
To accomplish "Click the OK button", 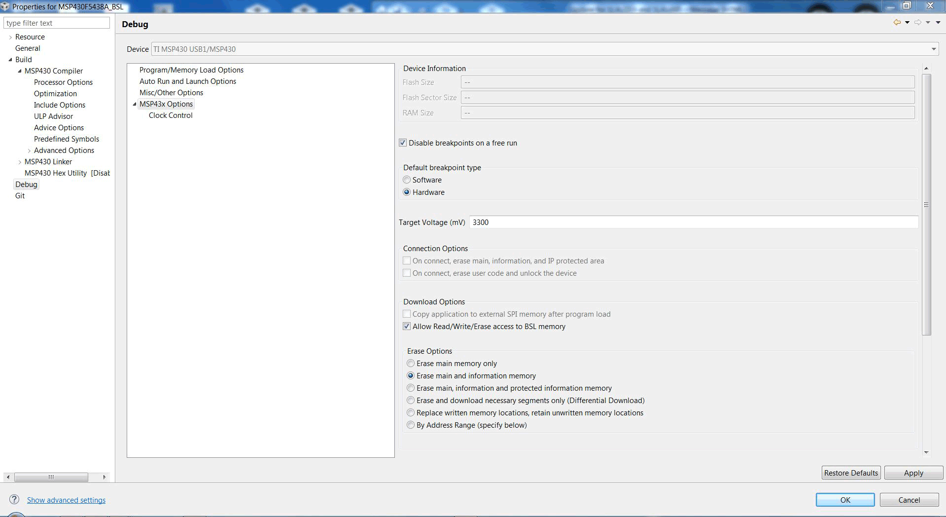I will pos(845,500).
